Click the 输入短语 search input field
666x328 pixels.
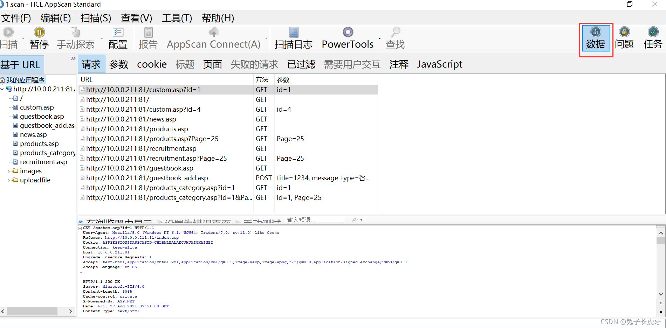click(315, 219)
